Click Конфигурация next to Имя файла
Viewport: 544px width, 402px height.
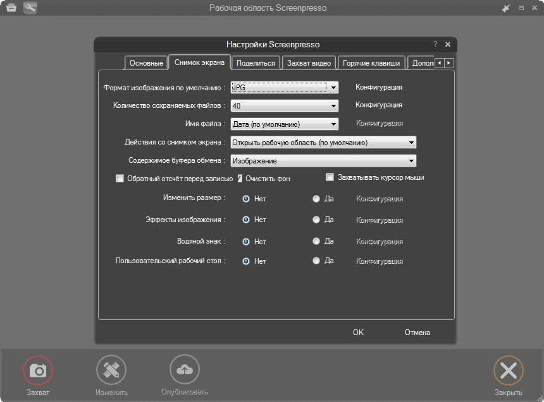pos(379,123)
